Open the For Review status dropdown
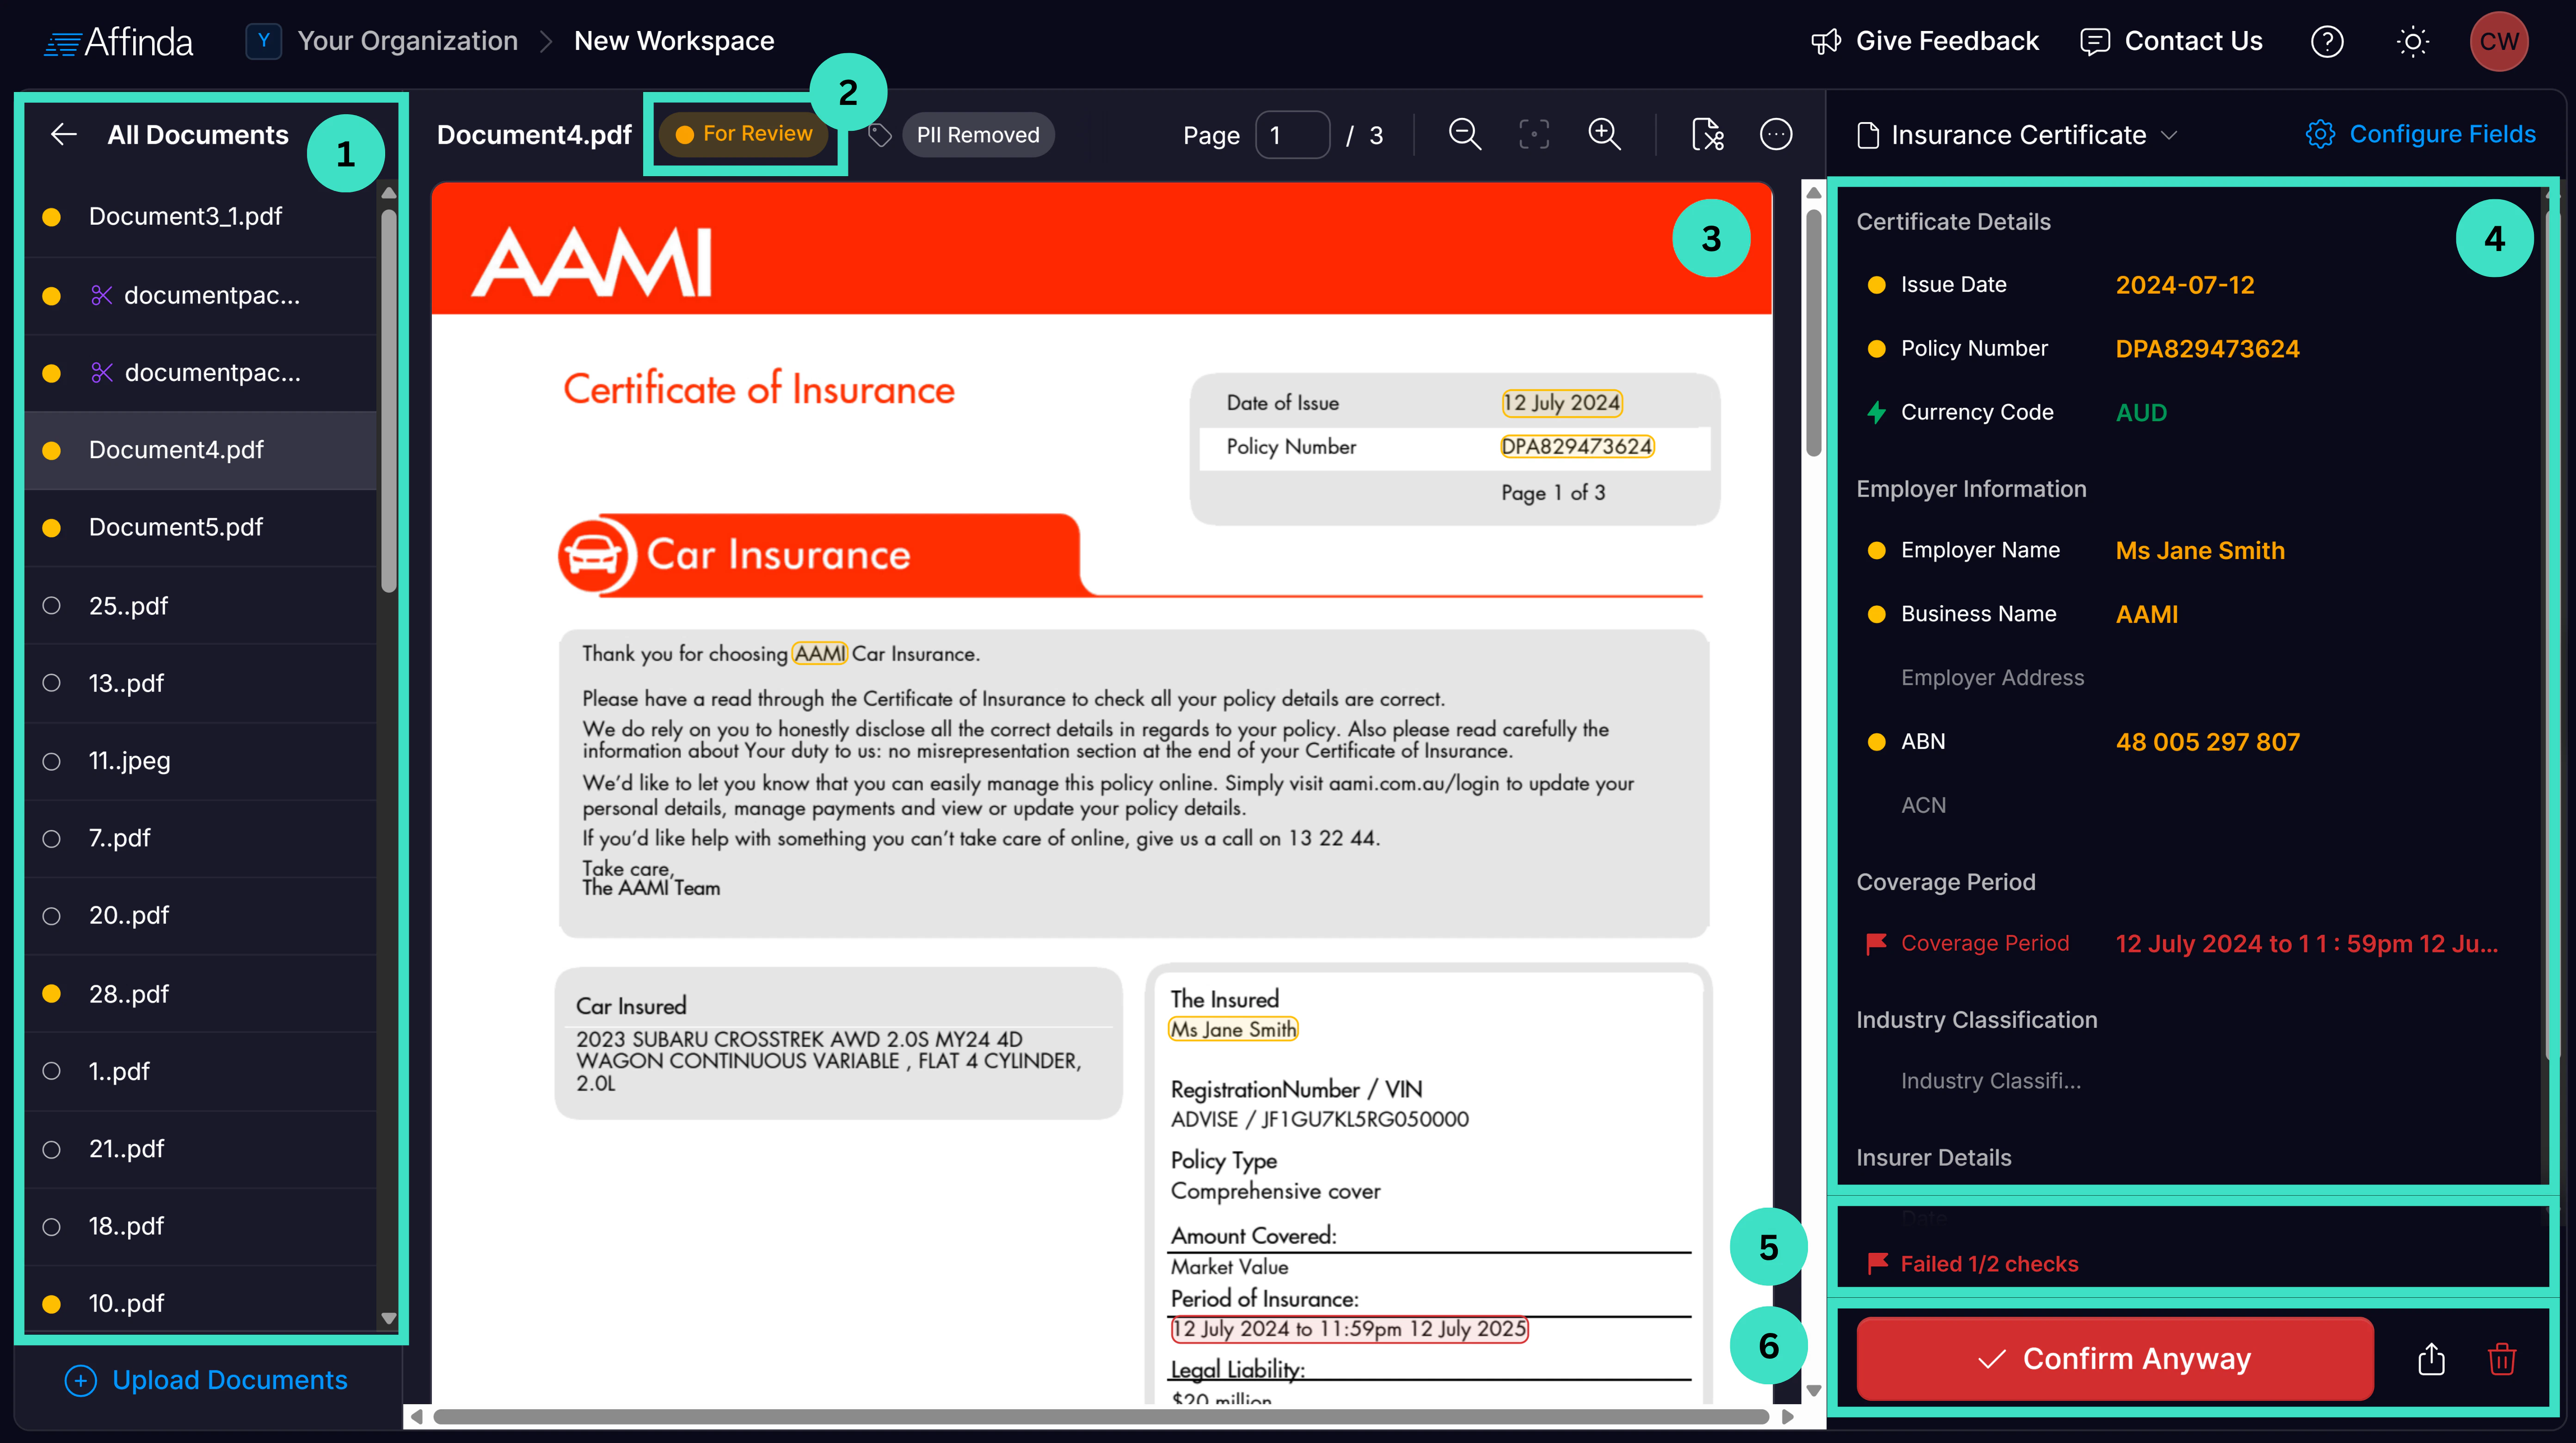This screenshot has height=1443, width=2576. click(x=744, y=134)
